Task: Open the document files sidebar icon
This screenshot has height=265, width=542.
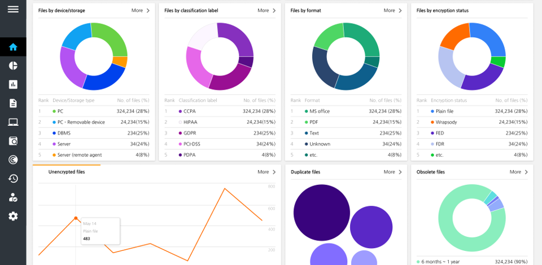Action: (13, 103)
